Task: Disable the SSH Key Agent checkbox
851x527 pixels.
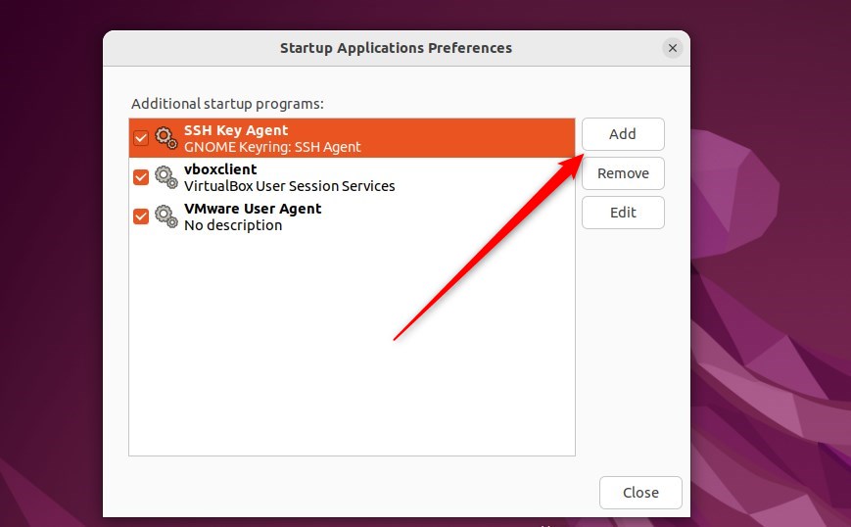Action: pyautogui.click(x=141, y=138)
